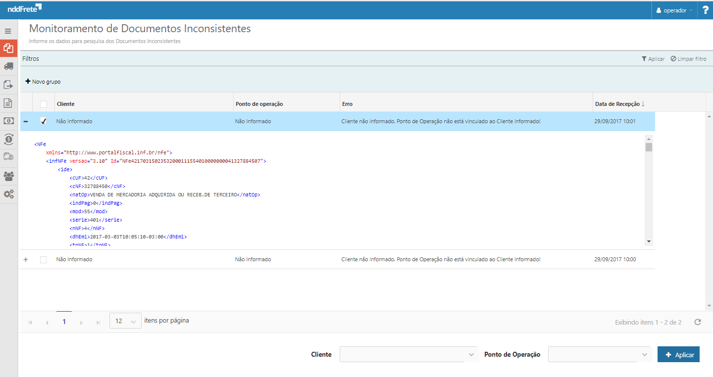Click the XML viewer scroll up arrow
Screen dimensions: 713x377
[x=649, y=138]
